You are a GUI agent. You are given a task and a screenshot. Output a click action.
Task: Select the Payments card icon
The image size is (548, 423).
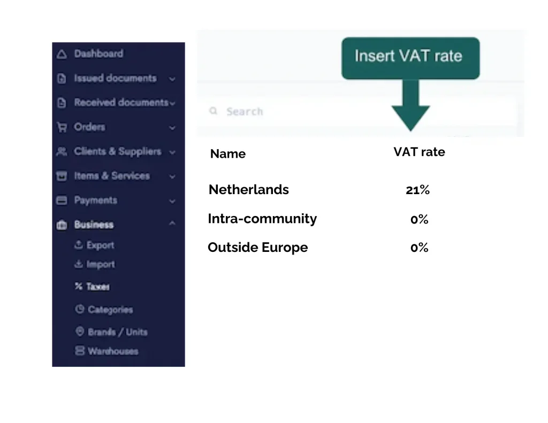coord(62,200)
